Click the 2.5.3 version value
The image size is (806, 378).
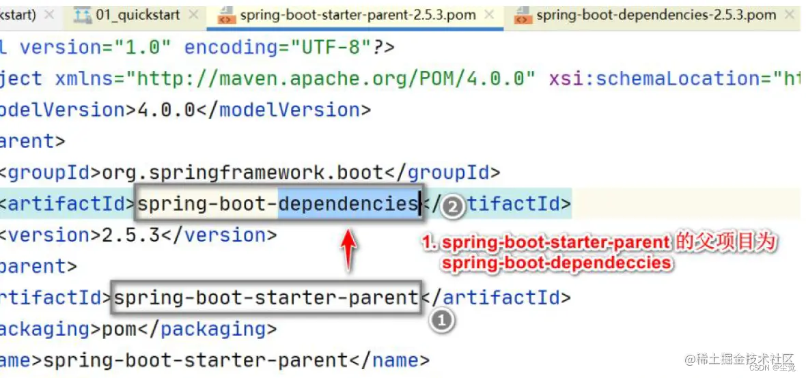(132, 235)
